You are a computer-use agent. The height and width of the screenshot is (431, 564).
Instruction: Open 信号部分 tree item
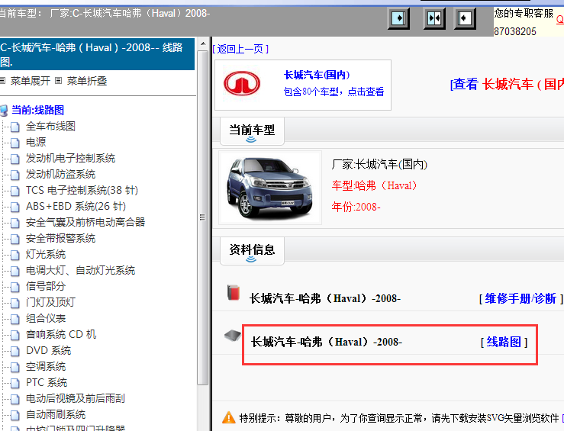click(x=46, y=286)
